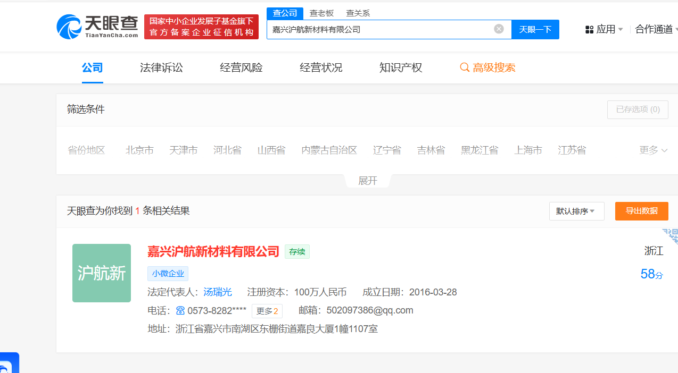This screenshot has height=373, width=678.
Task: Click the magnifier icon of 高级搜索
Action: click(465, 67)
